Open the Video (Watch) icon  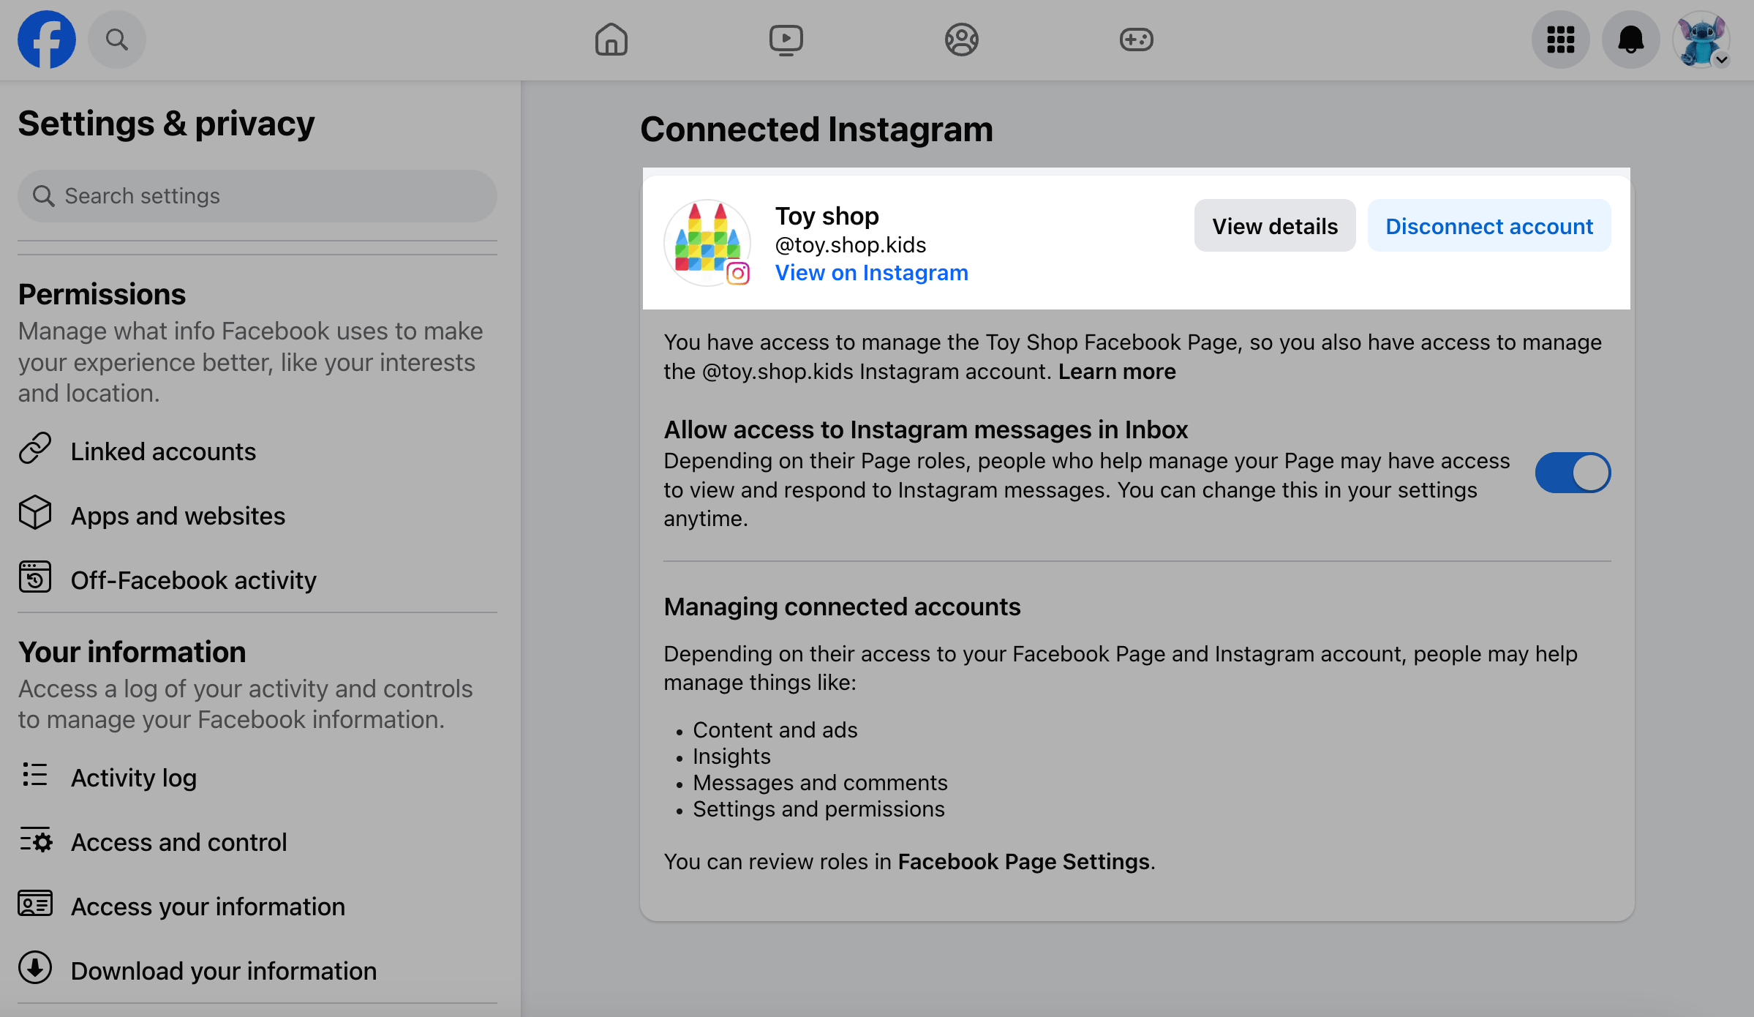(786, 40)
